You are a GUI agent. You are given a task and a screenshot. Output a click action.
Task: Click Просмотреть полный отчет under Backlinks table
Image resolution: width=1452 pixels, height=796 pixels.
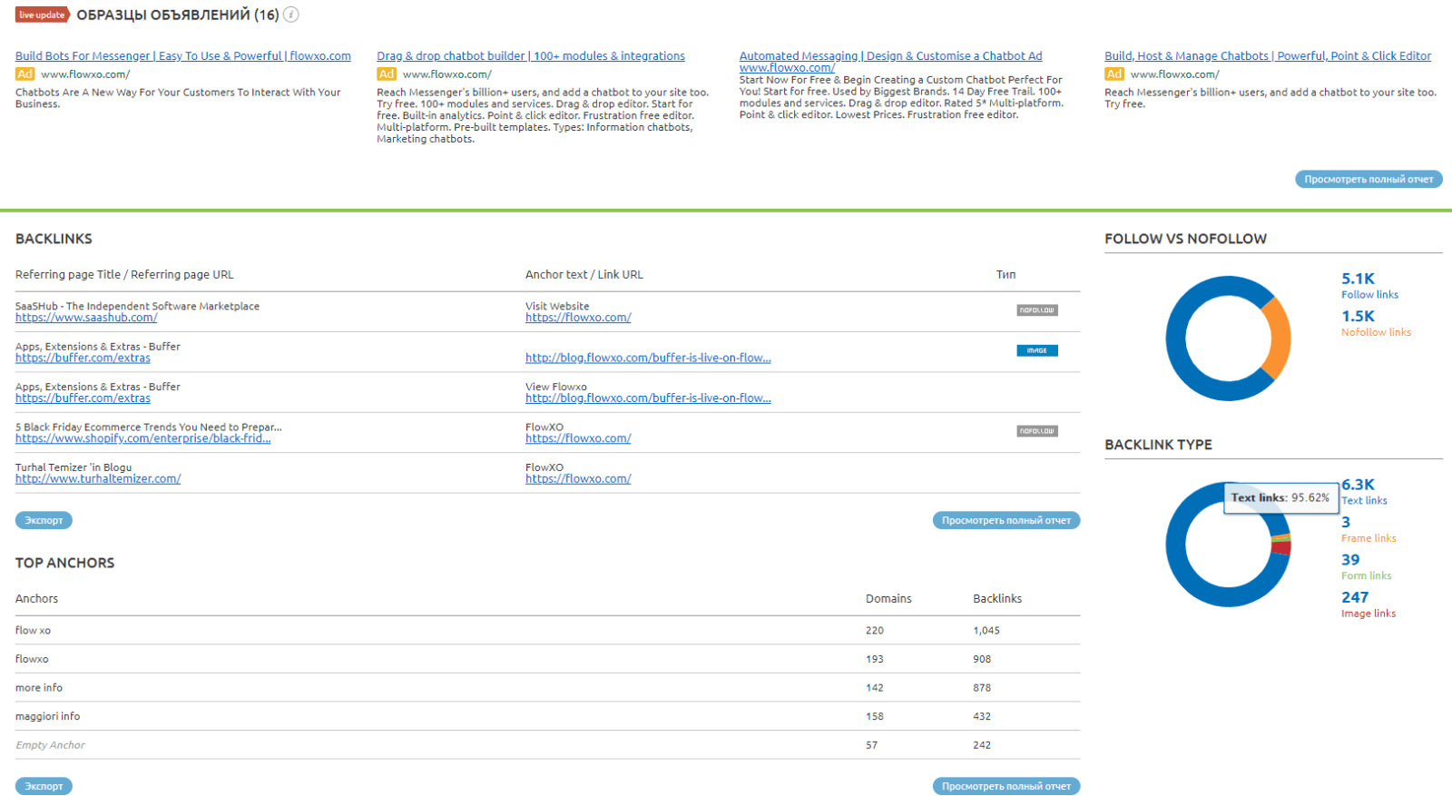coord(1006,521)
